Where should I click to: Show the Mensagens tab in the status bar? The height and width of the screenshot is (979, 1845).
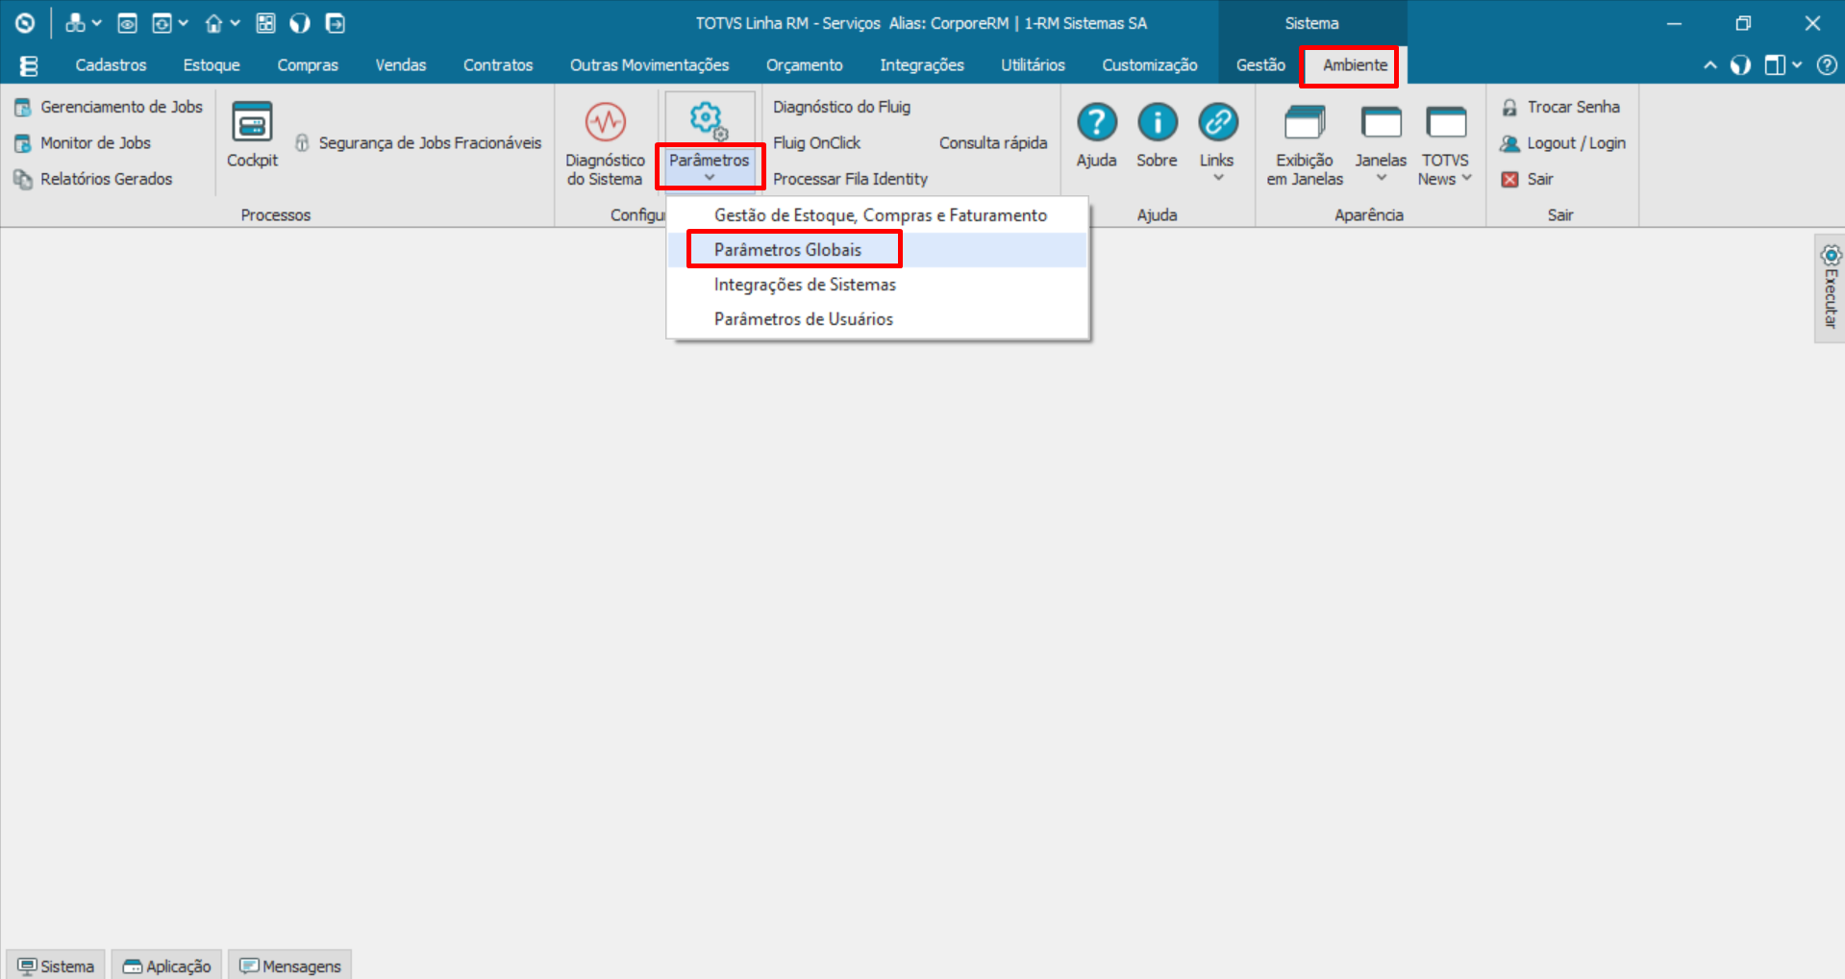tap(290, 966)
